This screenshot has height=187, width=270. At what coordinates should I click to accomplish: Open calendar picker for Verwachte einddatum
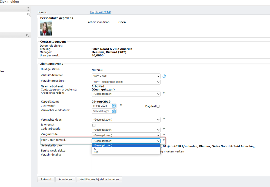coord(114,111)
